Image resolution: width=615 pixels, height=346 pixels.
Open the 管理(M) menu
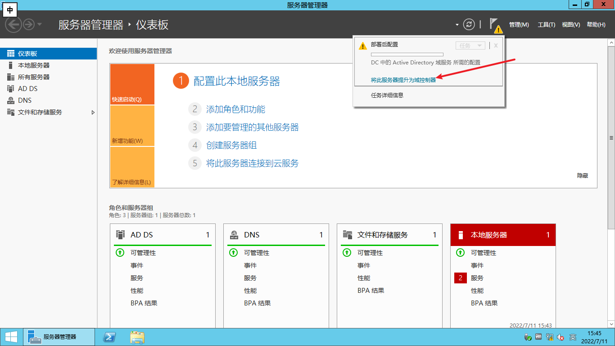click(519, 25)
